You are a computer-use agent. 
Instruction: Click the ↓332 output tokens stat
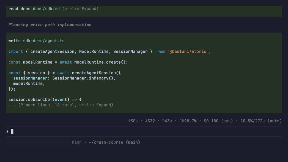point(150,121)
